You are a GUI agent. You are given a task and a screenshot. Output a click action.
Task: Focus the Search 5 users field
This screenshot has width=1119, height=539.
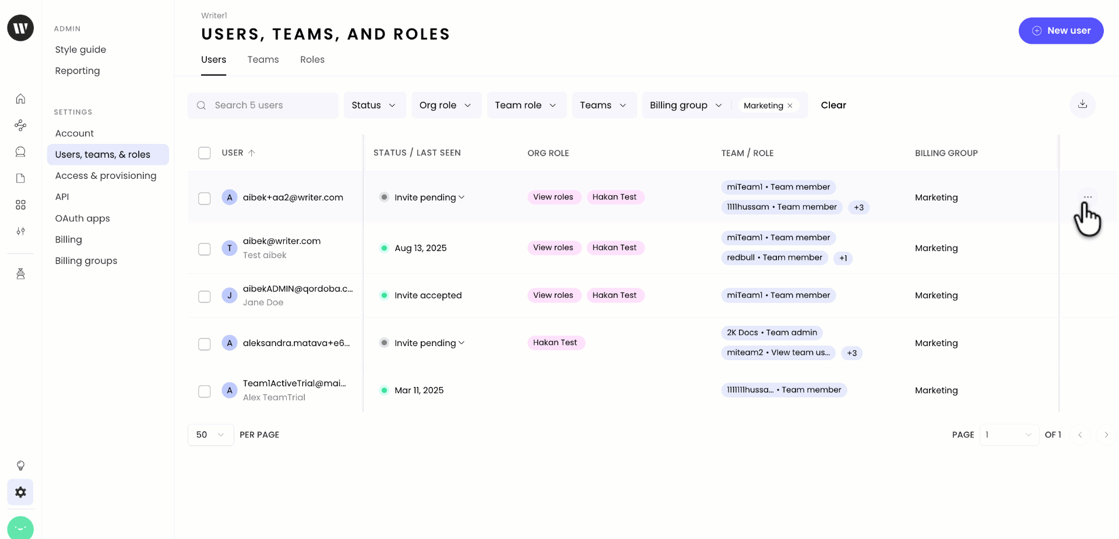[x=268, y=105]
